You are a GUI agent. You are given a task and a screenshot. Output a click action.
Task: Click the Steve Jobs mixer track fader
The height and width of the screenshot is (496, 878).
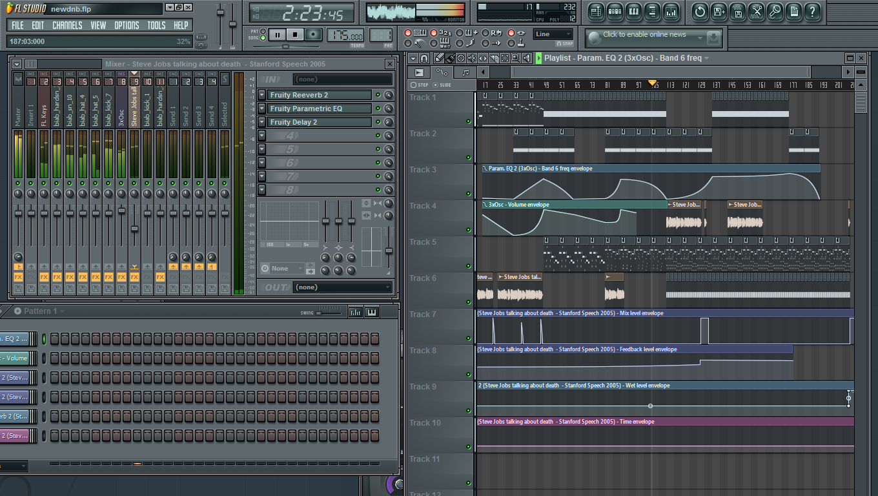(134, 229)
